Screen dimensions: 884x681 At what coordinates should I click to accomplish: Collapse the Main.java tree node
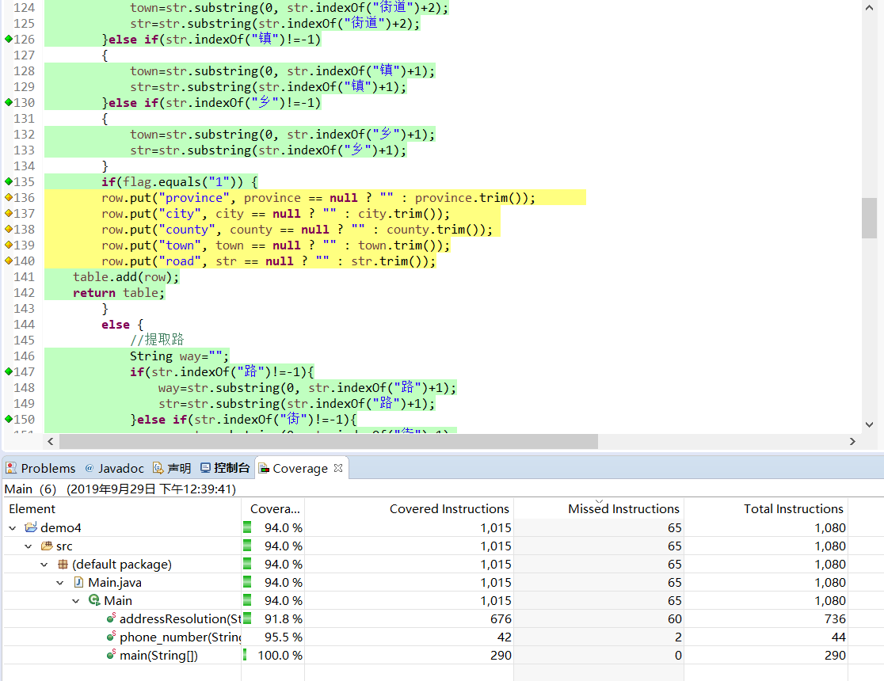[x=60, y=583]
